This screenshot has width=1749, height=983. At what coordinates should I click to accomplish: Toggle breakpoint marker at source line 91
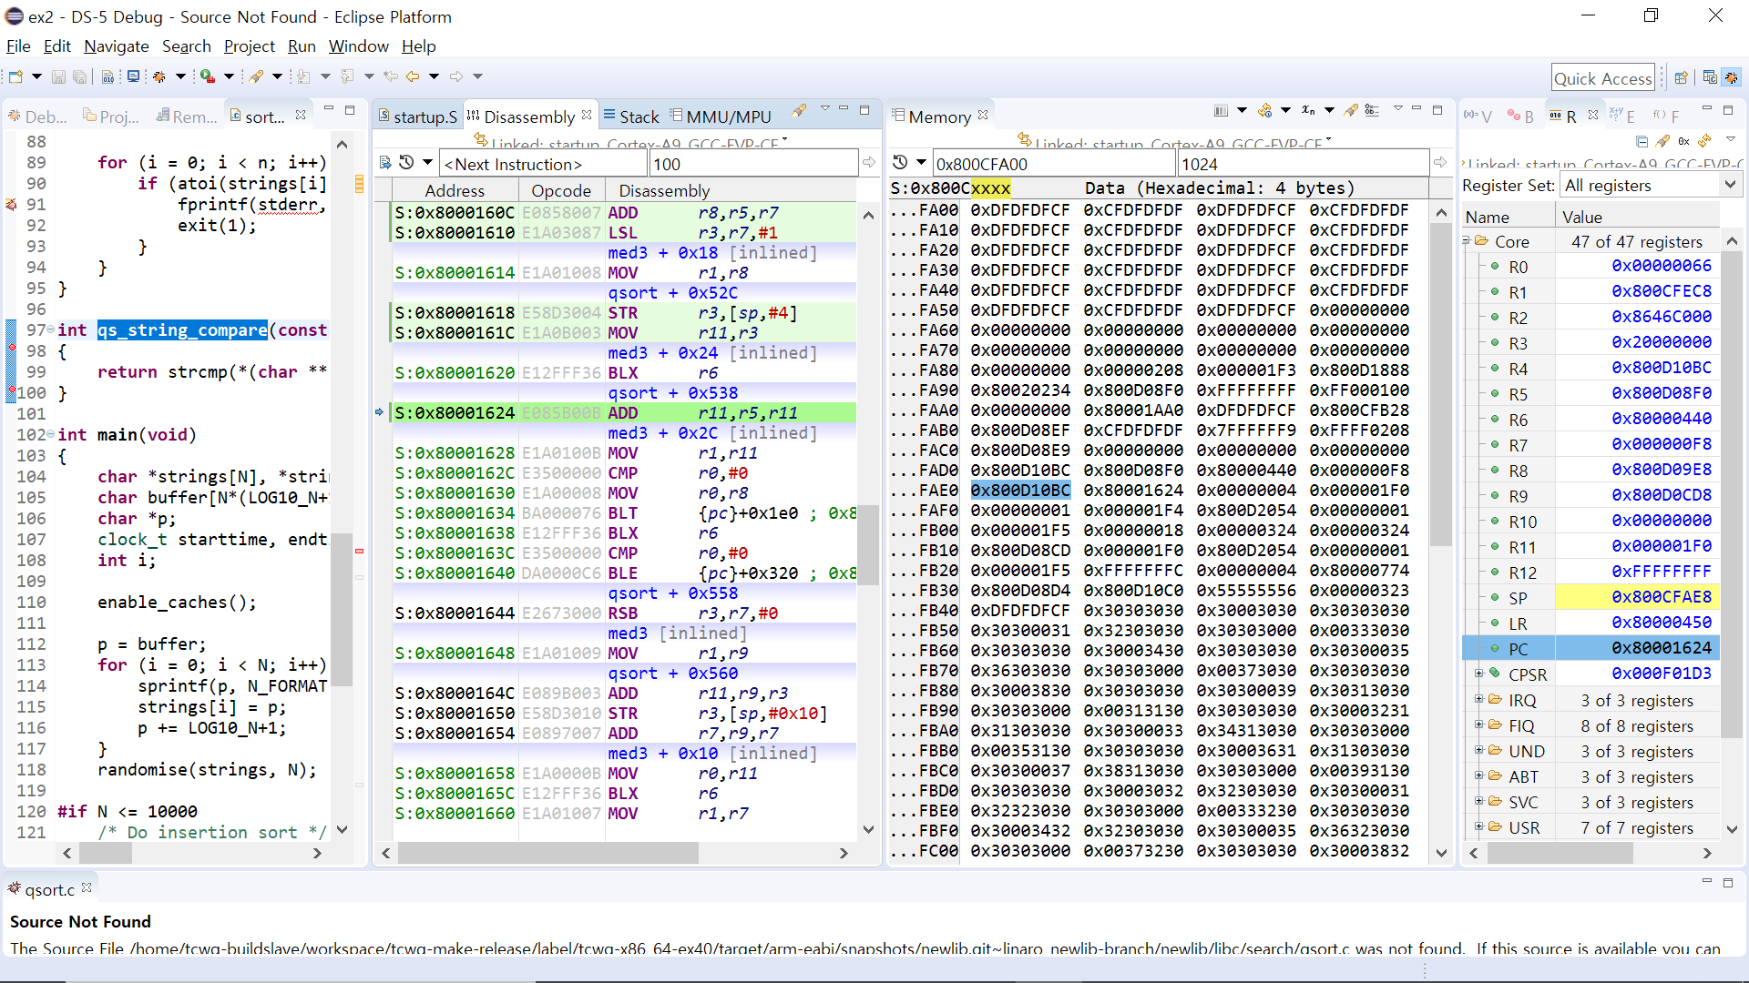(x=11, y=205)
